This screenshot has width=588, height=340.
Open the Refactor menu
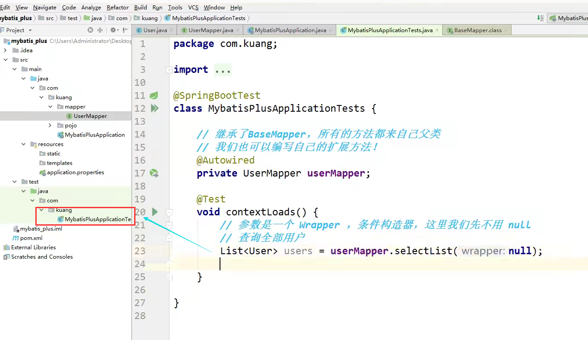pyautogui.click(x=118, y=7)
